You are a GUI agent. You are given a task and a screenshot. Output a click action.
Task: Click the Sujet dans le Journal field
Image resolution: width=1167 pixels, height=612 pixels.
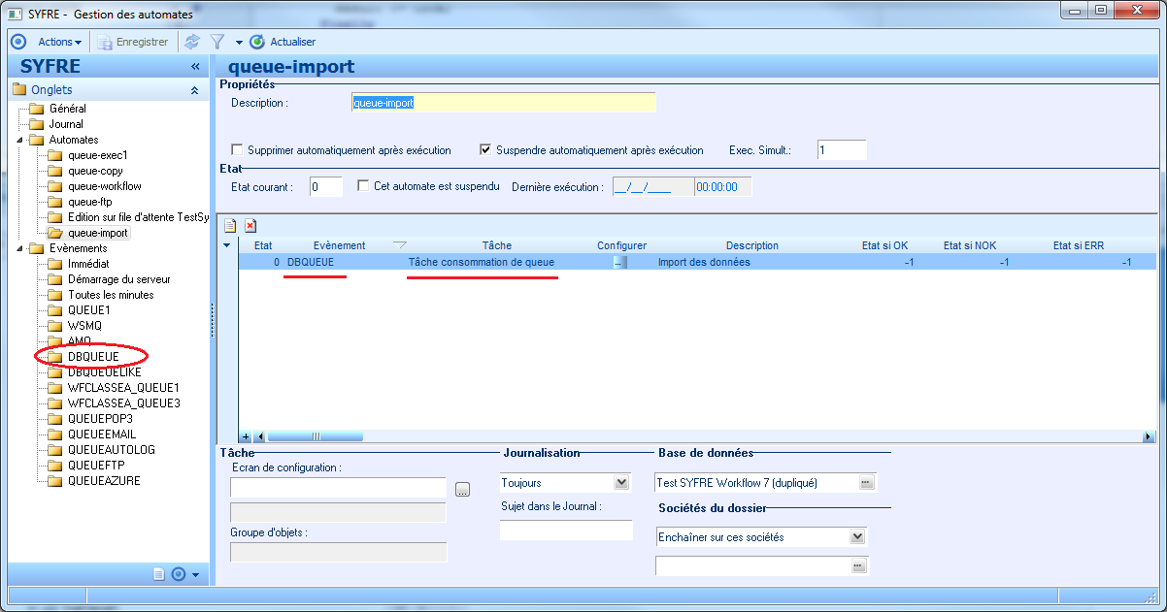pos(566,530)
